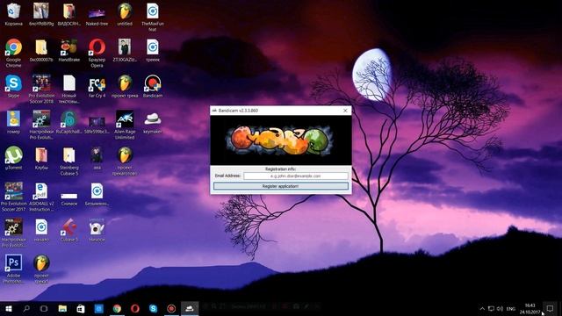562x316 pixels.
Task: Click the Register application! button
Action: [281, 186]
